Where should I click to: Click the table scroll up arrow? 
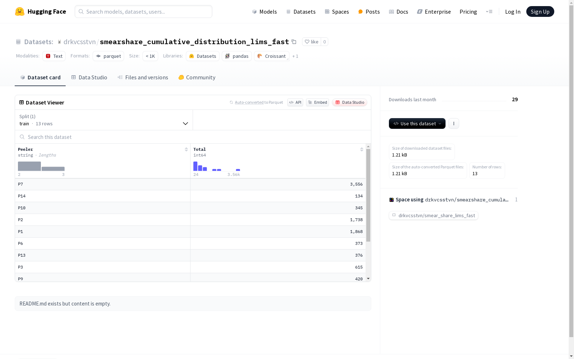(x=368, y=146)
